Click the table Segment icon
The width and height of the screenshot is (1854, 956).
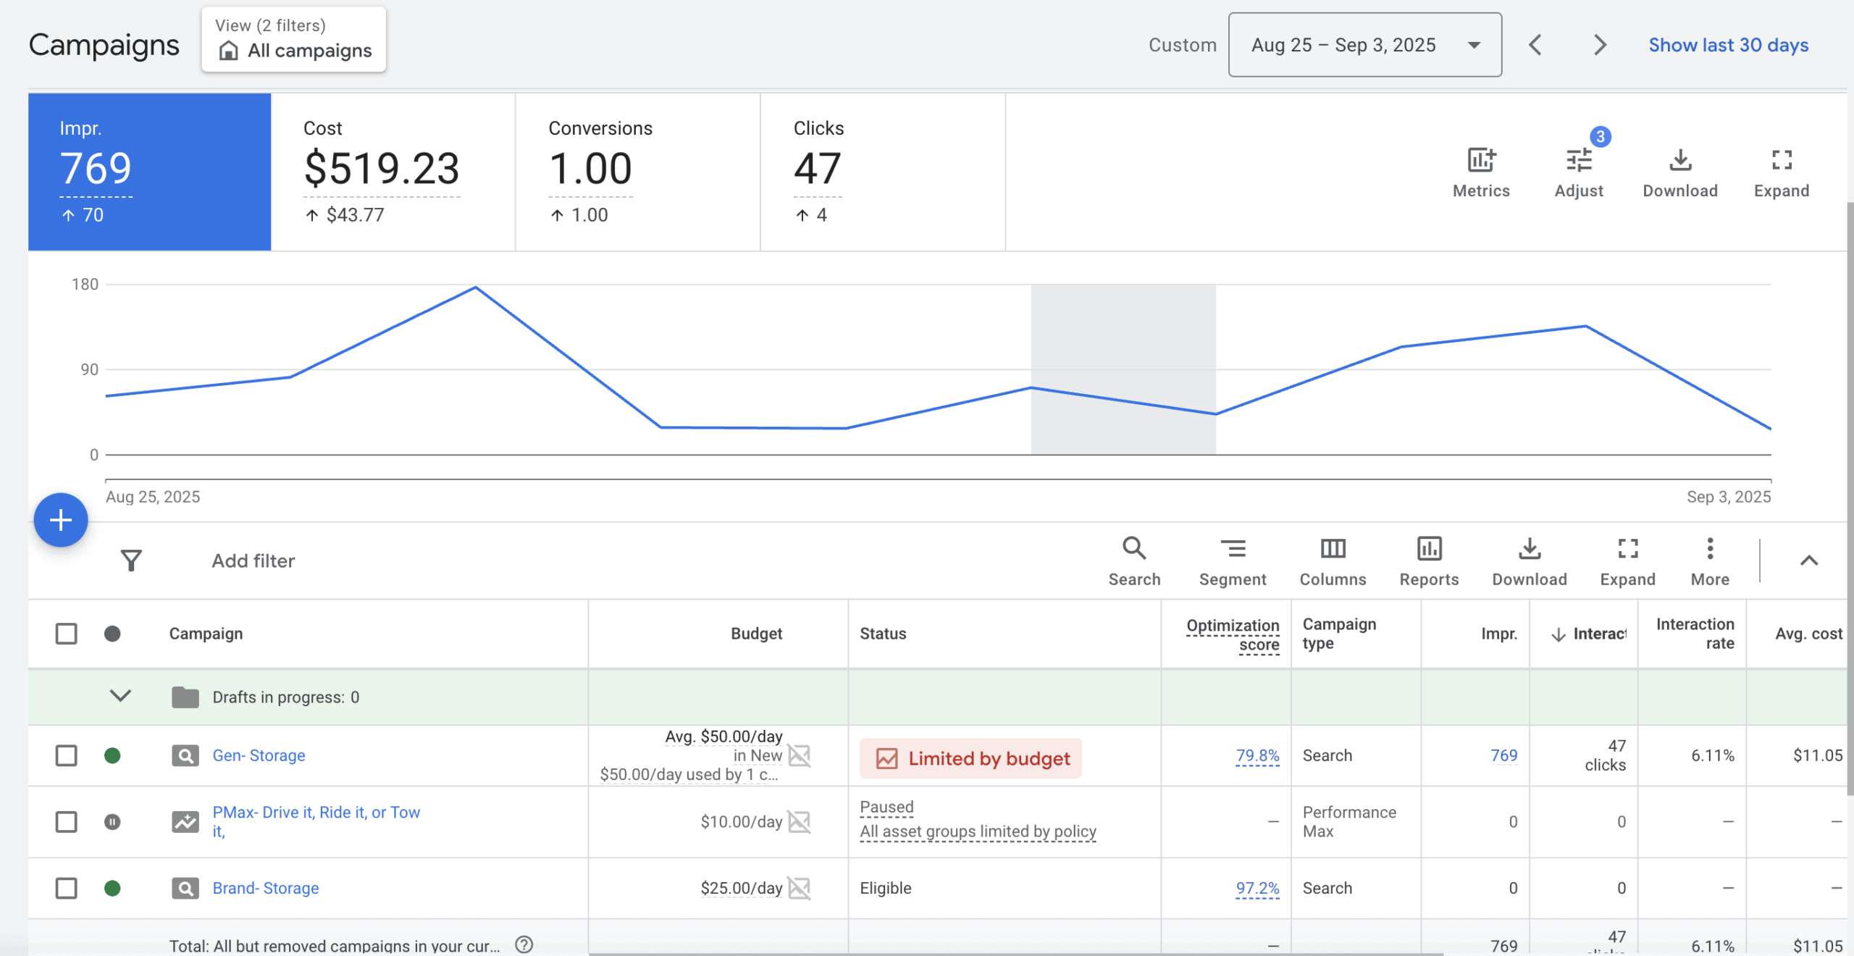[1233, 549]
